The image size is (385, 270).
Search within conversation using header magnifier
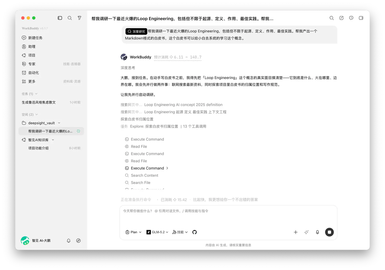coord(332,18)
